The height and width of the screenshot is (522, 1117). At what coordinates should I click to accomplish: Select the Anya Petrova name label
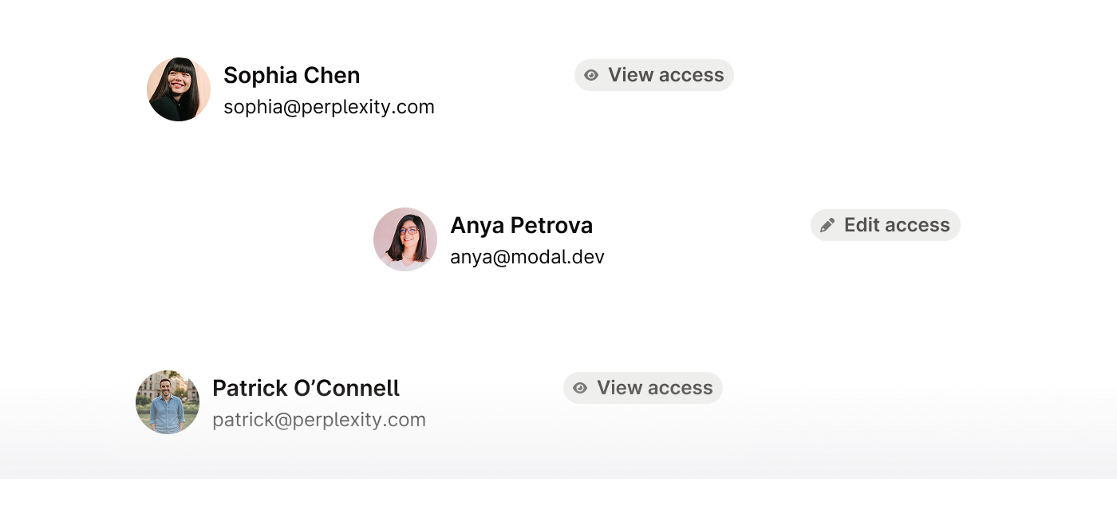[x=522, y=225]
